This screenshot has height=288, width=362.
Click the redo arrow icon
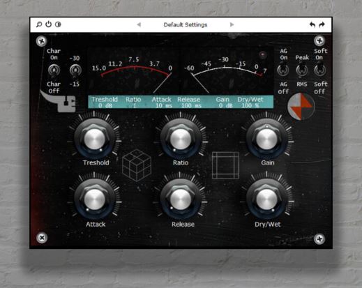[322, 24]
